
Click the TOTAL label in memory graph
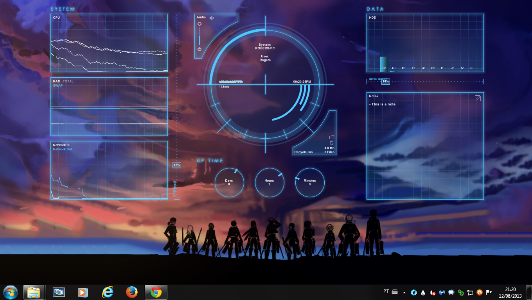click(68, 81)
